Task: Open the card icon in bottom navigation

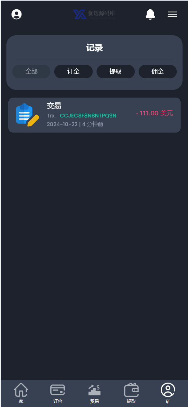Action: (58, 390)
